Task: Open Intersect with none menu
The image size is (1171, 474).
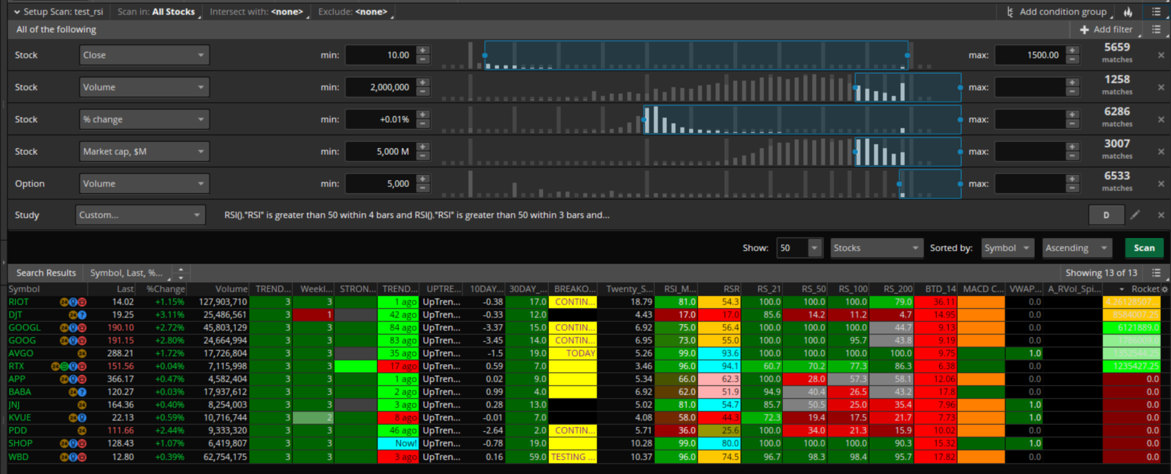Action: pos(259,12)
